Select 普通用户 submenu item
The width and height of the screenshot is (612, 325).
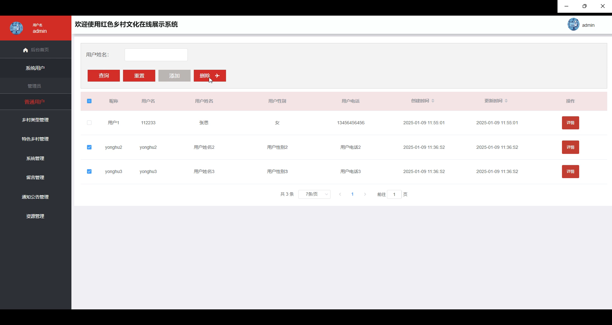(36, 102)
